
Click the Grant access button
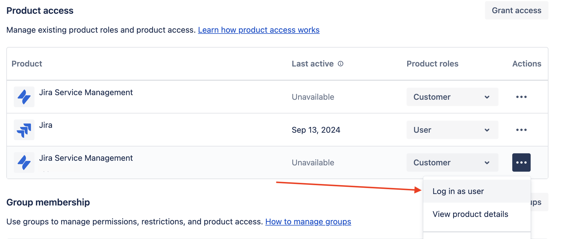coord(516,11)
